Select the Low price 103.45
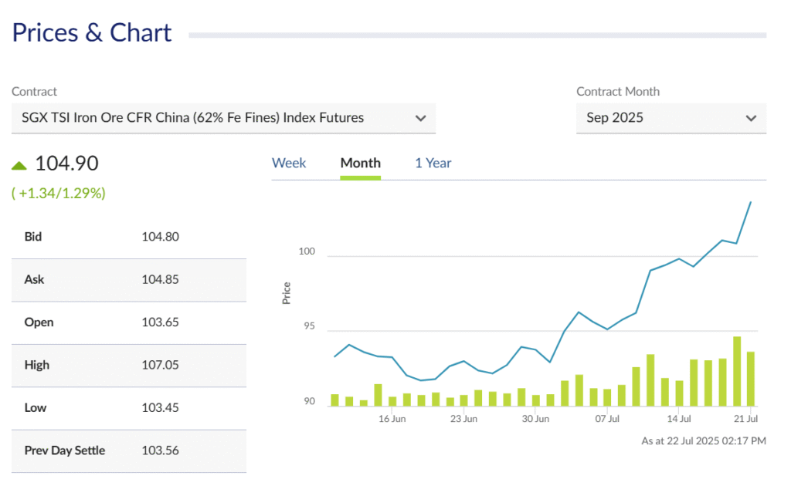 click(x=160, y=408)
